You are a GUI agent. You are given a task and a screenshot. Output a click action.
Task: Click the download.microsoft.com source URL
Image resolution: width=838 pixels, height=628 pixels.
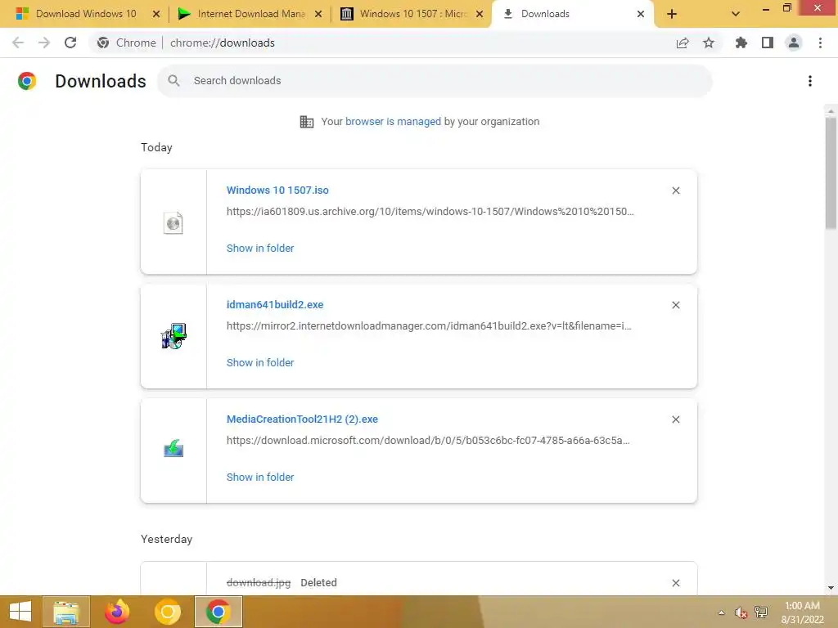428,441
